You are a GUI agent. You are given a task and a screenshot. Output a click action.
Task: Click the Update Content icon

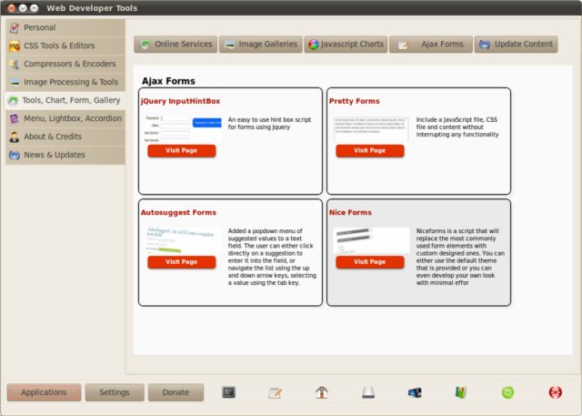(485, 45)
